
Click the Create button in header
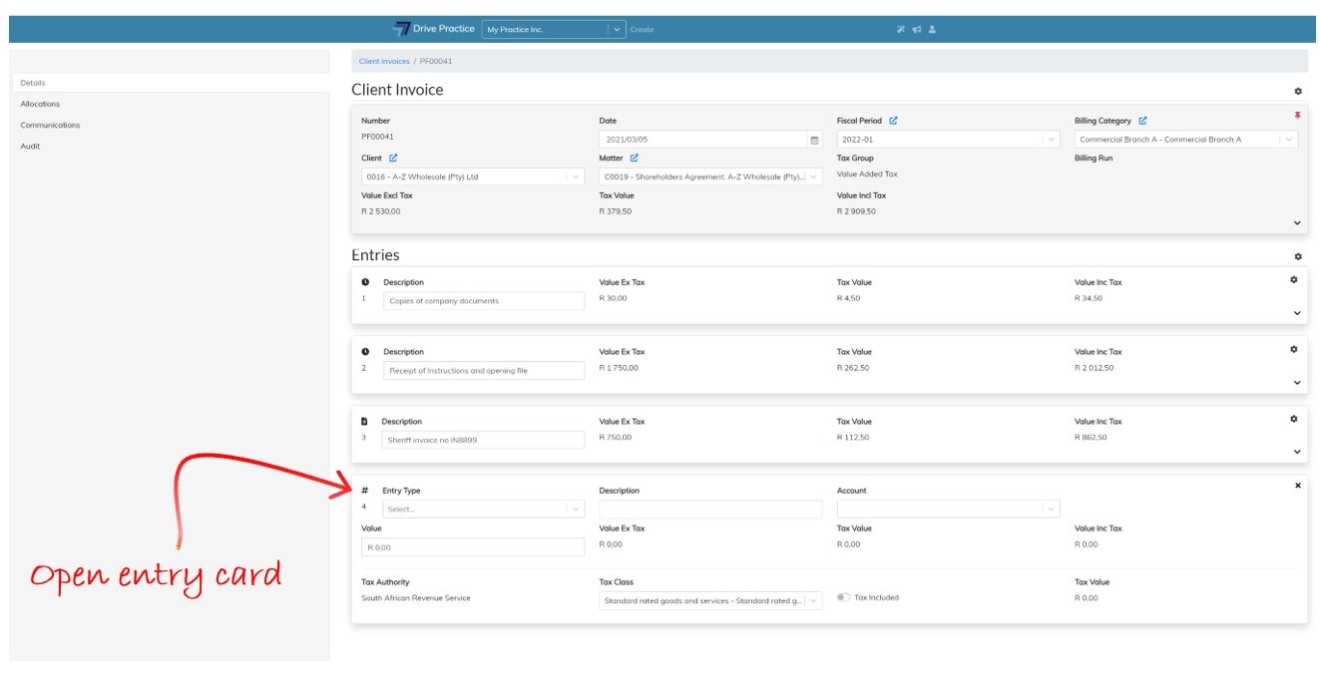643,30
